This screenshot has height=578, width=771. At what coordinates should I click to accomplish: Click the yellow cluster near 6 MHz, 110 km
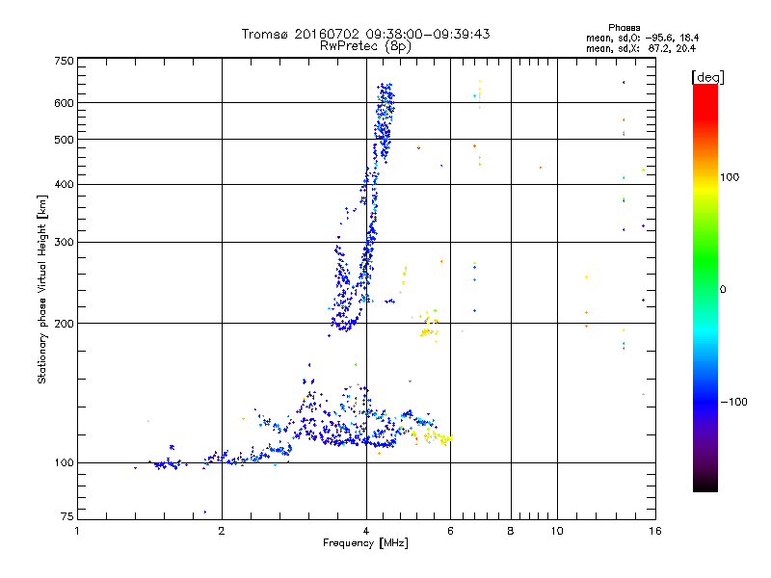tap(438, 437)
